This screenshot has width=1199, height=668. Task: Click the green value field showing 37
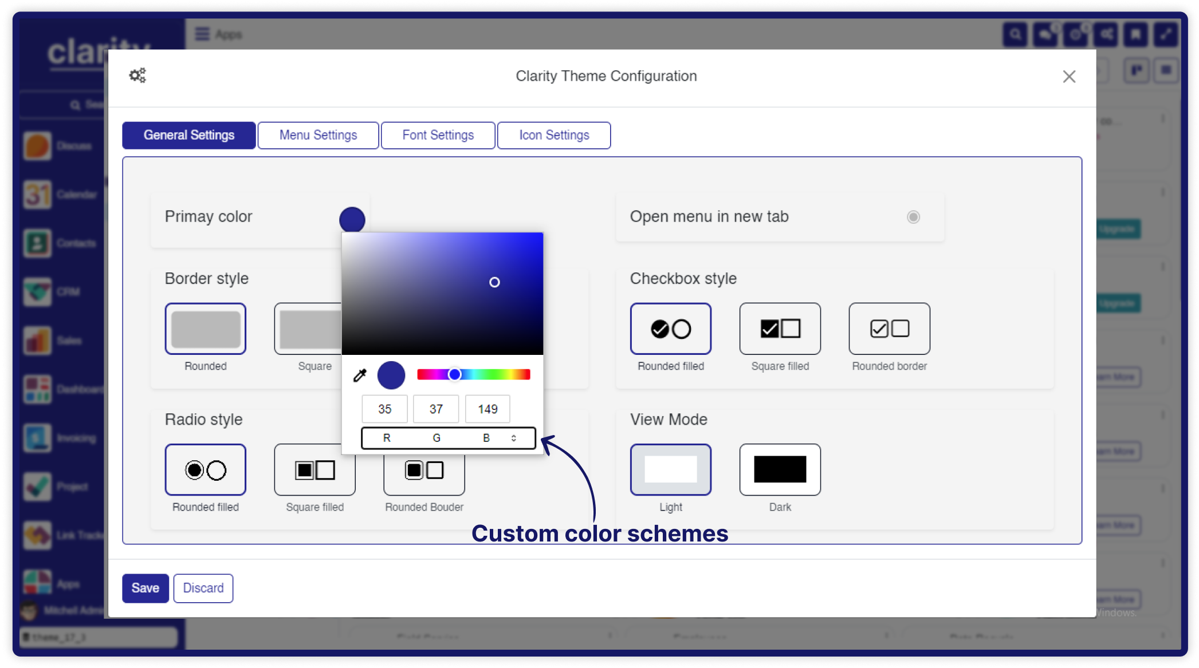(x=436, y=409)
